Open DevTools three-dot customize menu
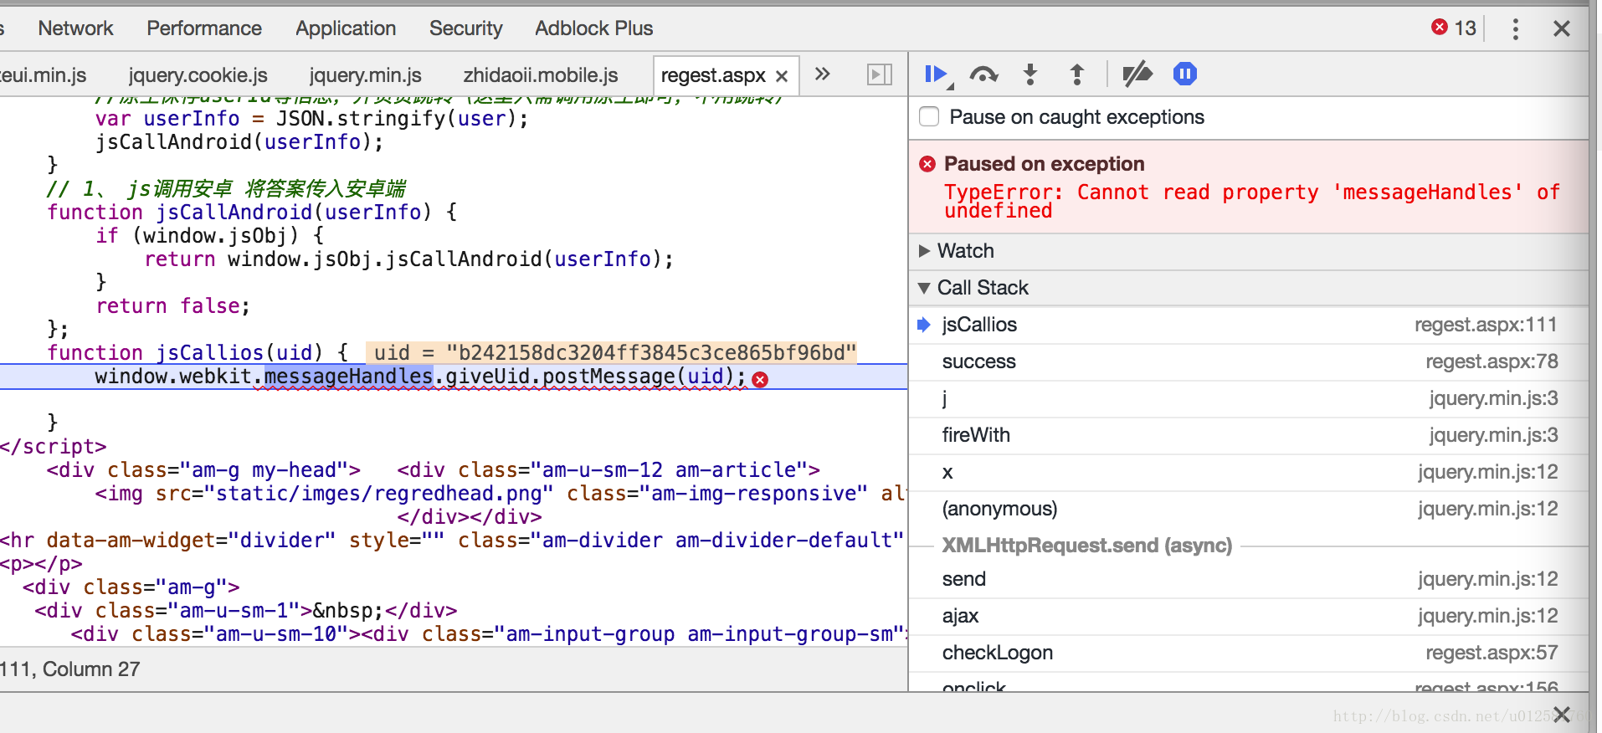1602x733 pixels. point(1515,29)
